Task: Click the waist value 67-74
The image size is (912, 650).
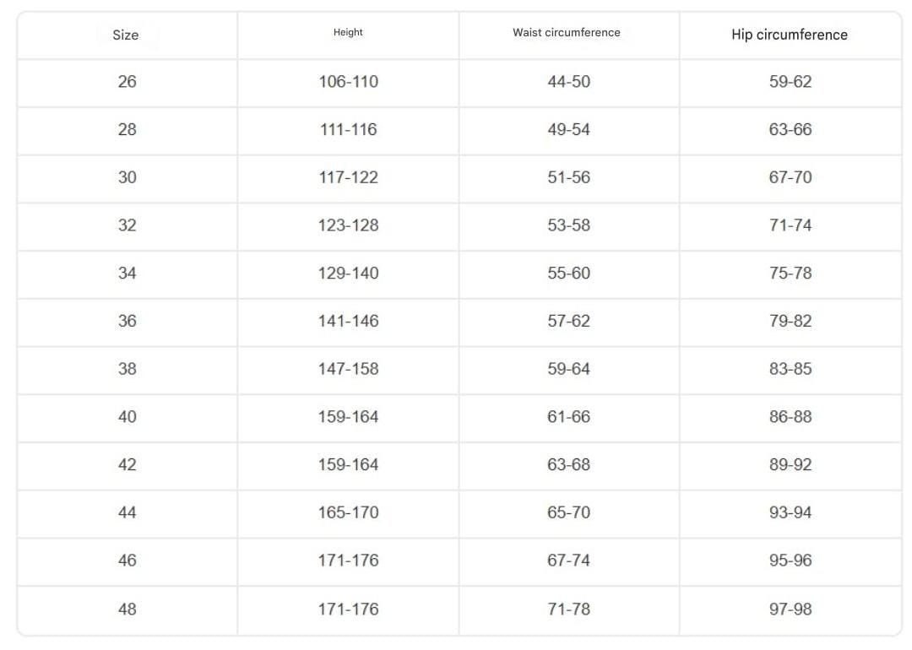Action: [x=569, y=560]
